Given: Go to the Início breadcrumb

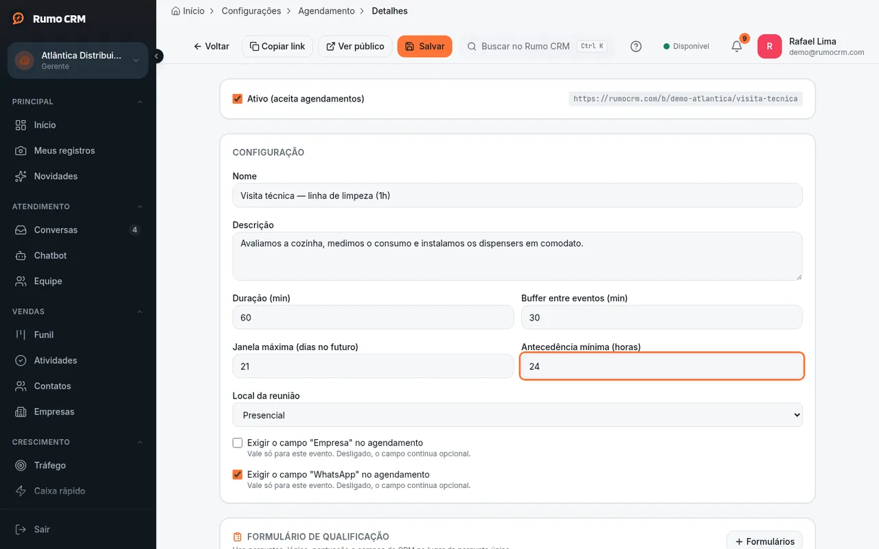Looking at the screenshot, I should 187,11.
